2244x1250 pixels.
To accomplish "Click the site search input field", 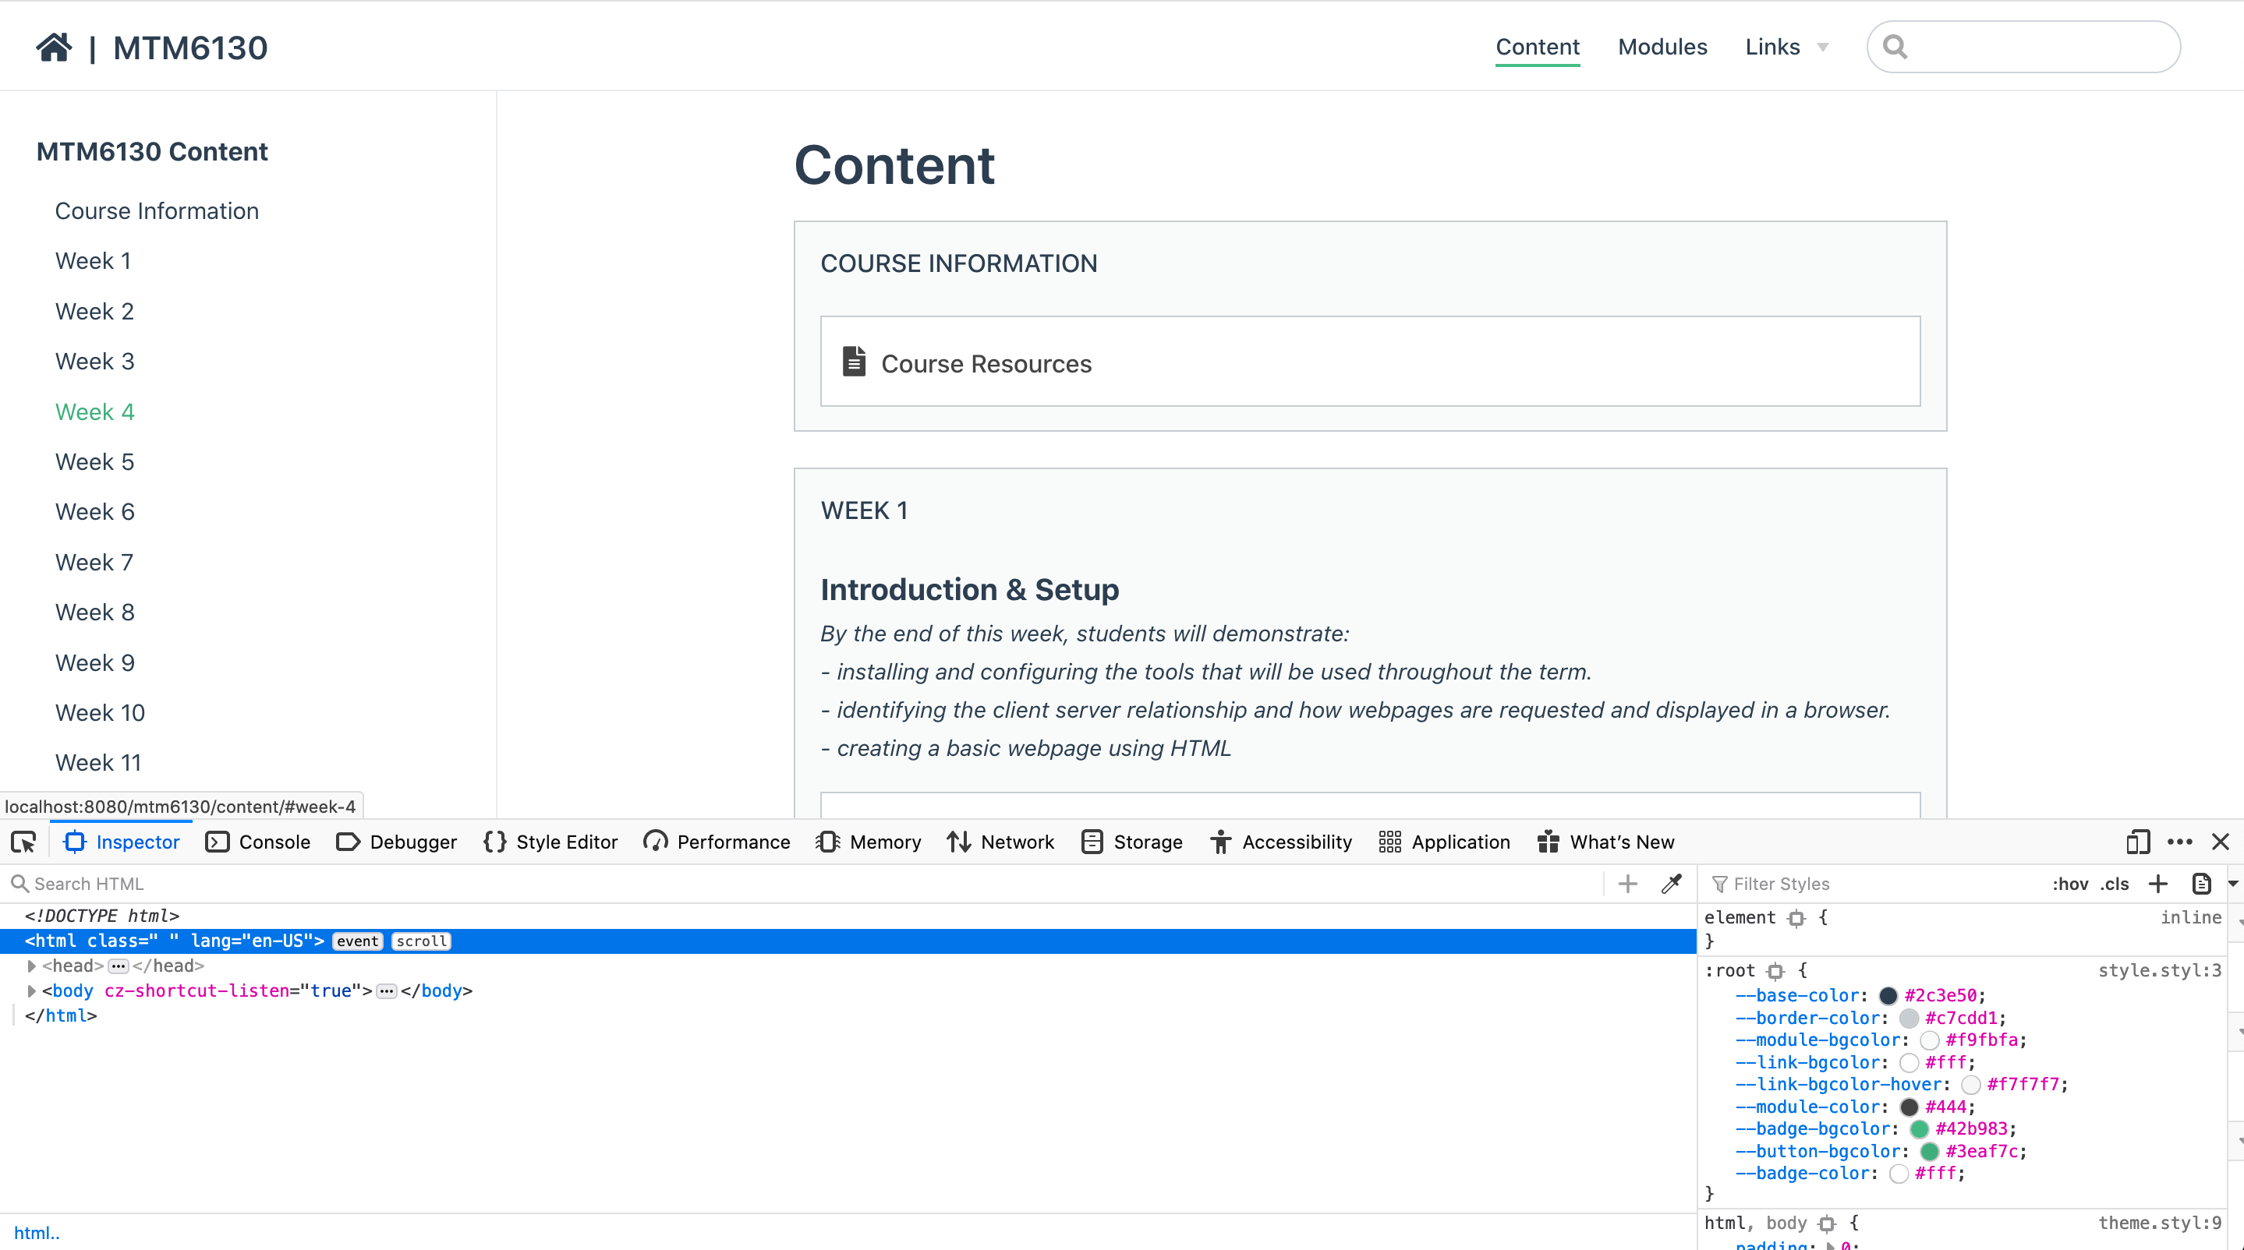I will (2023, 47).
